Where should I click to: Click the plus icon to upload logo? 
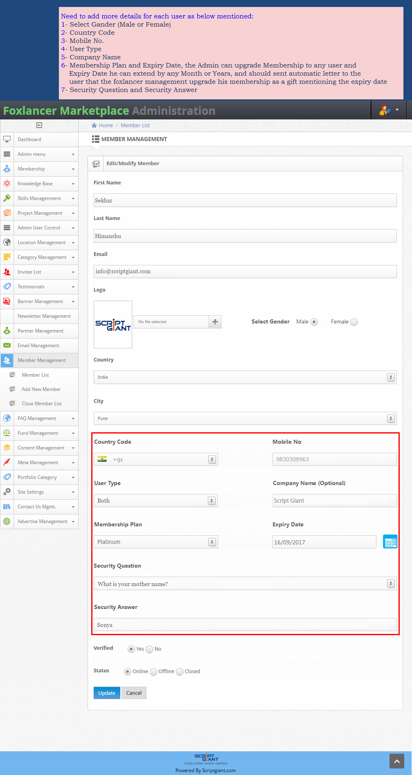pyautogui.click(x=215, y=322)
